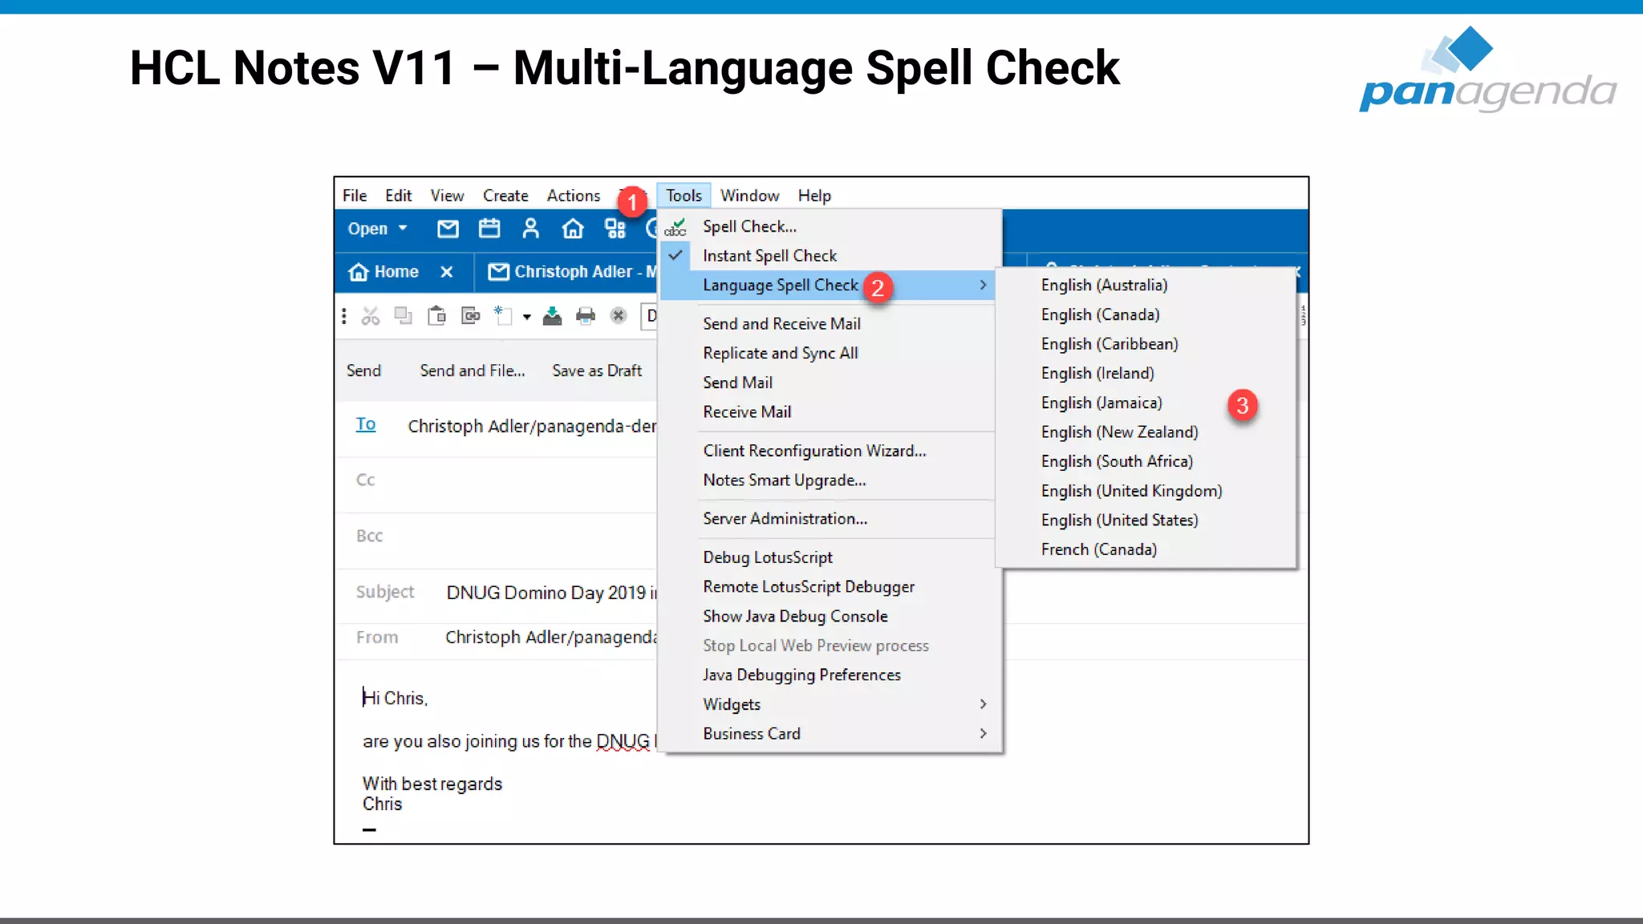
Task: Open the View menu
Action: (447, 196)
